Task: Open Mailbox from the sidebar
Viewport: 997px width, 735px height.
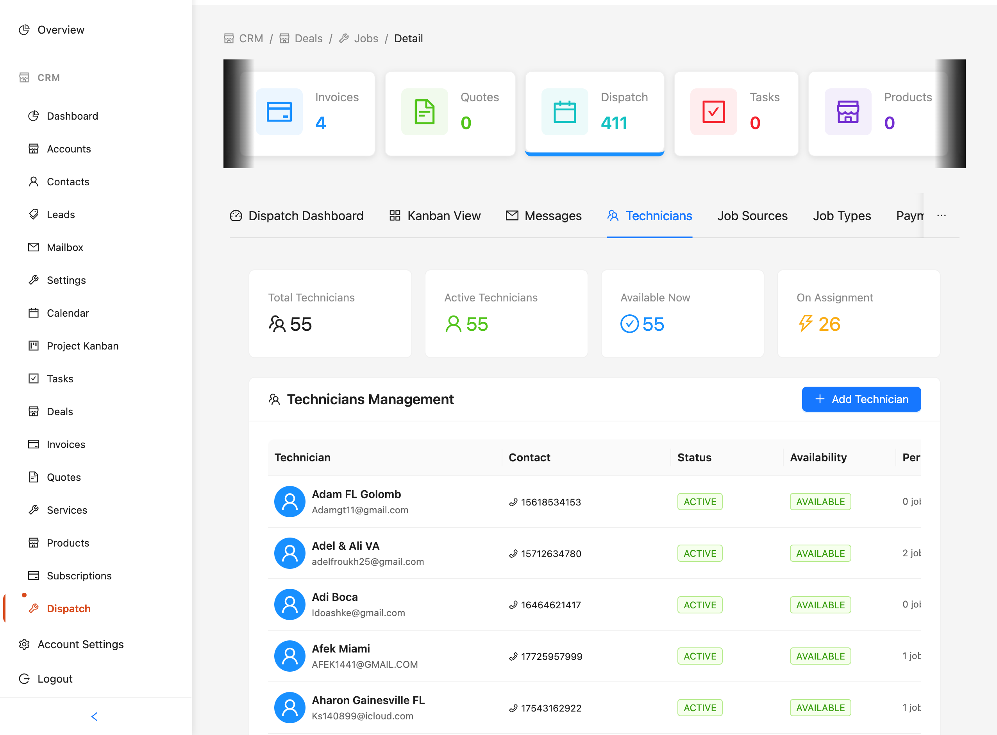Action: (x=65, y=247)
